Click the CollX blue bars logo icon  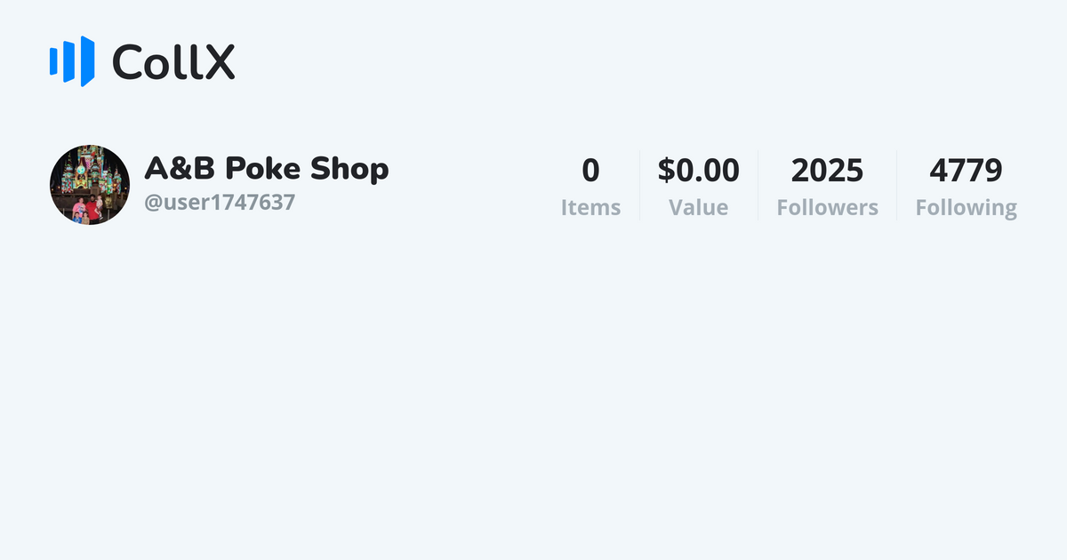[x=71, y=60]
